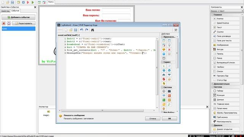Switch to the События tab
This screenshot has height=137, width=244.
15,11
